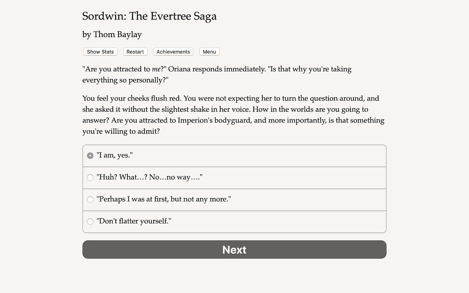
Task: Select the "Don't flatter yourself." radio button
Action: 90,222
